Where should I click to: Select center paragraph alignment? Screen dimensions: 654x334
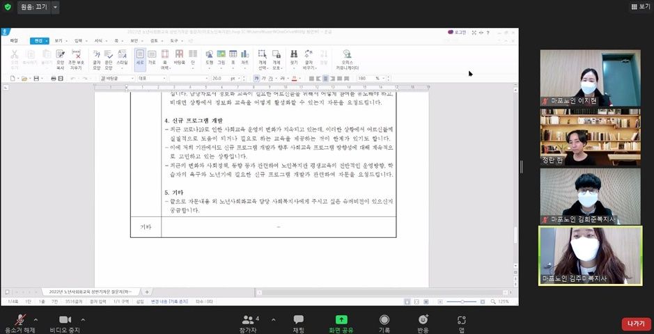pos(326,79)
